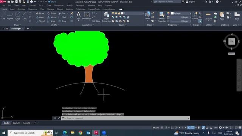Click the Undo arrow in quick access toolbar
The image size is (242, 136).
[35, 2]
